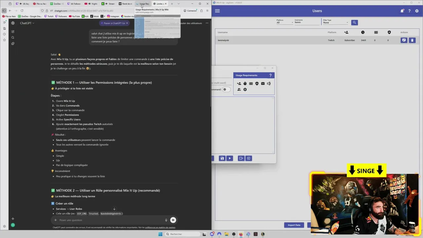Click the Import Data button

pyautogui.click(x=294, y=225)
